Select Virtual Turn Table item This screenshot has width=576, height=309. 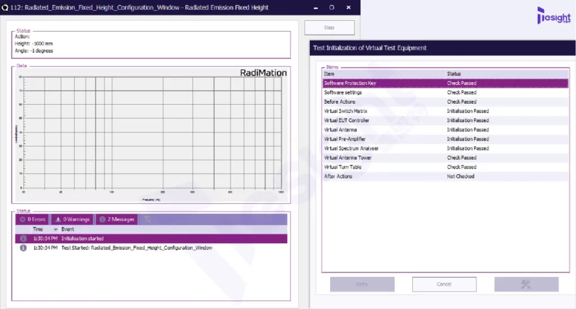(x=445, y=167)
